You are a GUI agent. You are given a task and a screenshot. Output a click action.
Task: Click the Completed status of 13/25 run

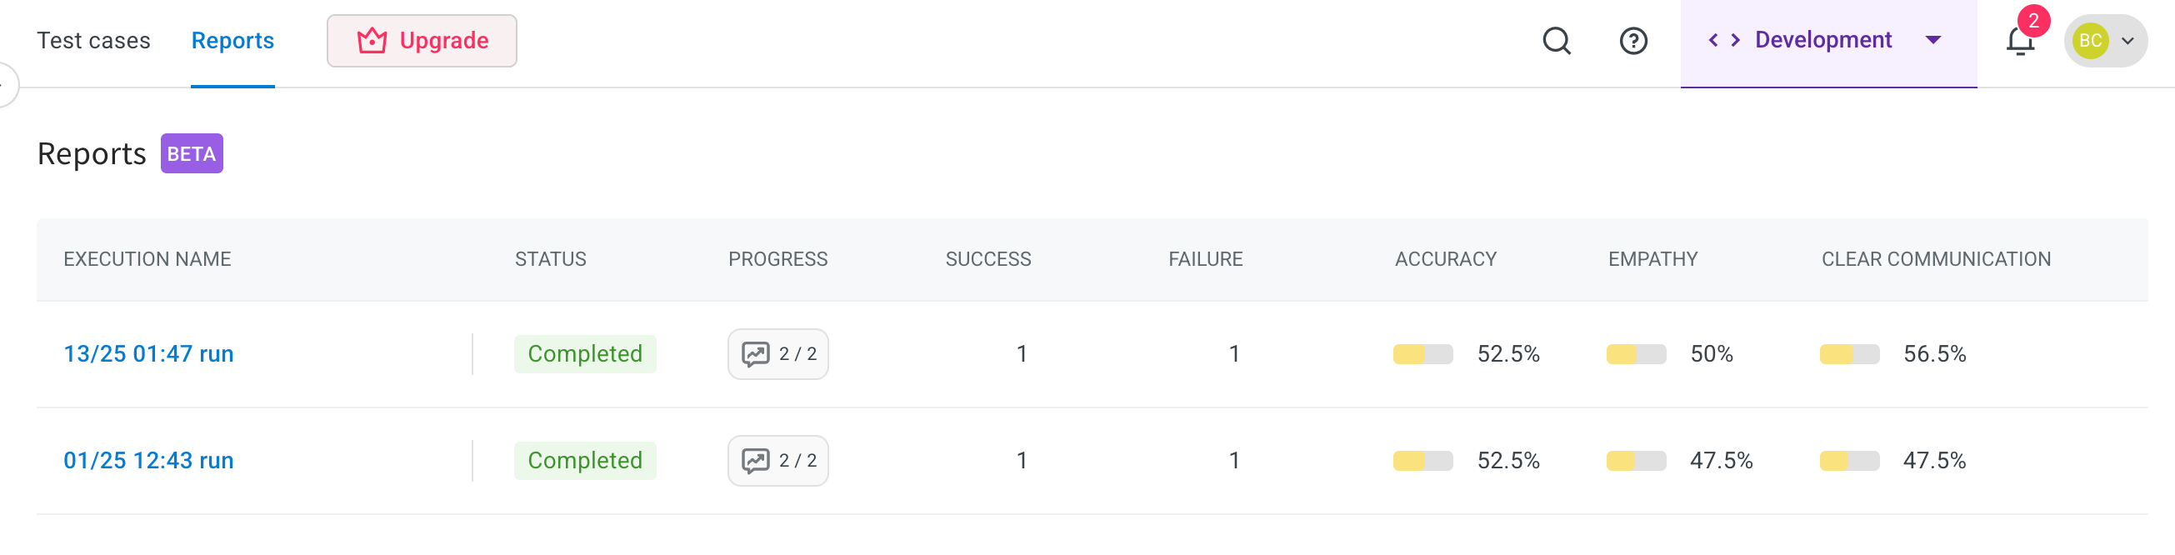coord(584,354)
